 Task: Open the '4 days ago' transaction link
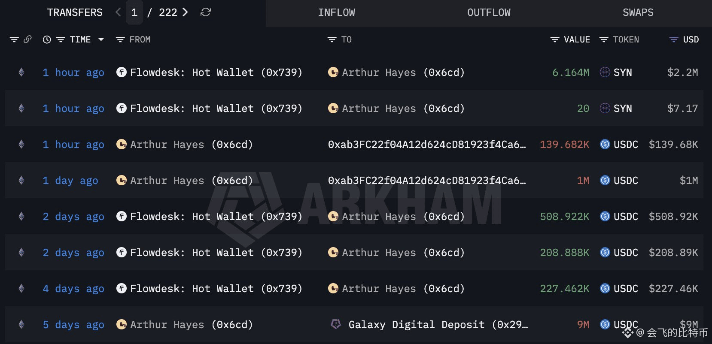73,289
